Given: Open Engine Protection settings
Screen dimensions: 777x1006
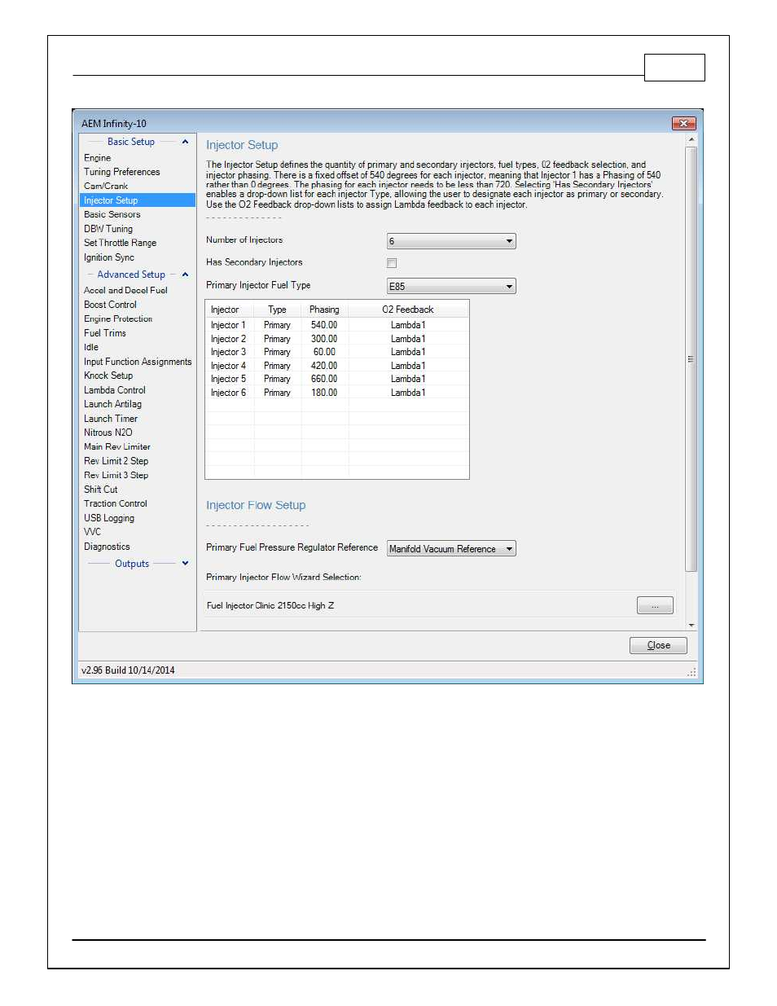Looking at the screenshot, I should pyautogui.click(x=118, y=318).
